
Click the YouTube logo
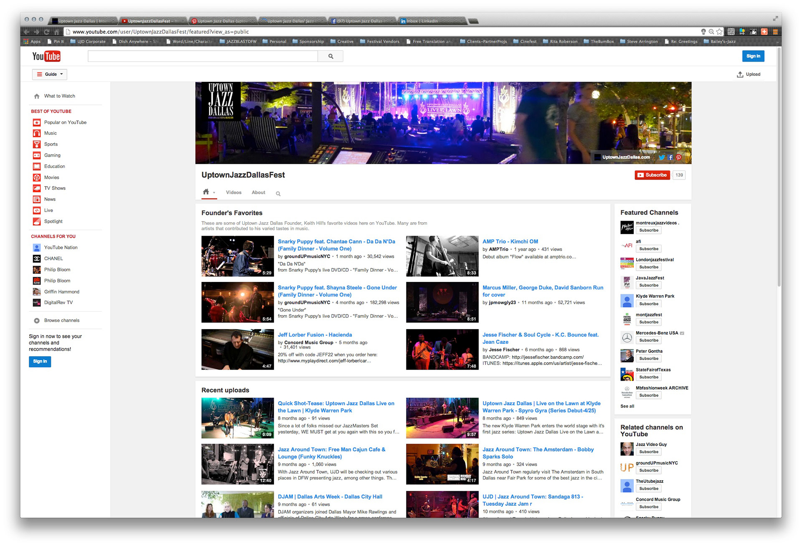tap(46, 56)
